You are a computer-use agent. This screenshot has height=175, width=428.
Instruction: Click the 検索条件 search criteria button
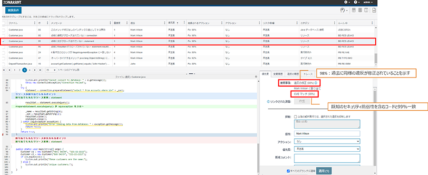click(13, 10)
